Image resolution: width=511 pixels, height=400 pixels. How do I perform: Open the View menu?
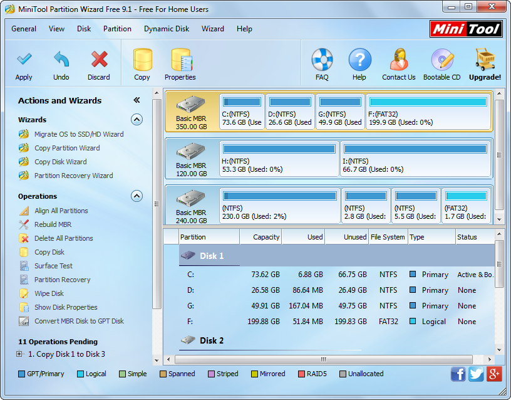(x=56, y=29)
